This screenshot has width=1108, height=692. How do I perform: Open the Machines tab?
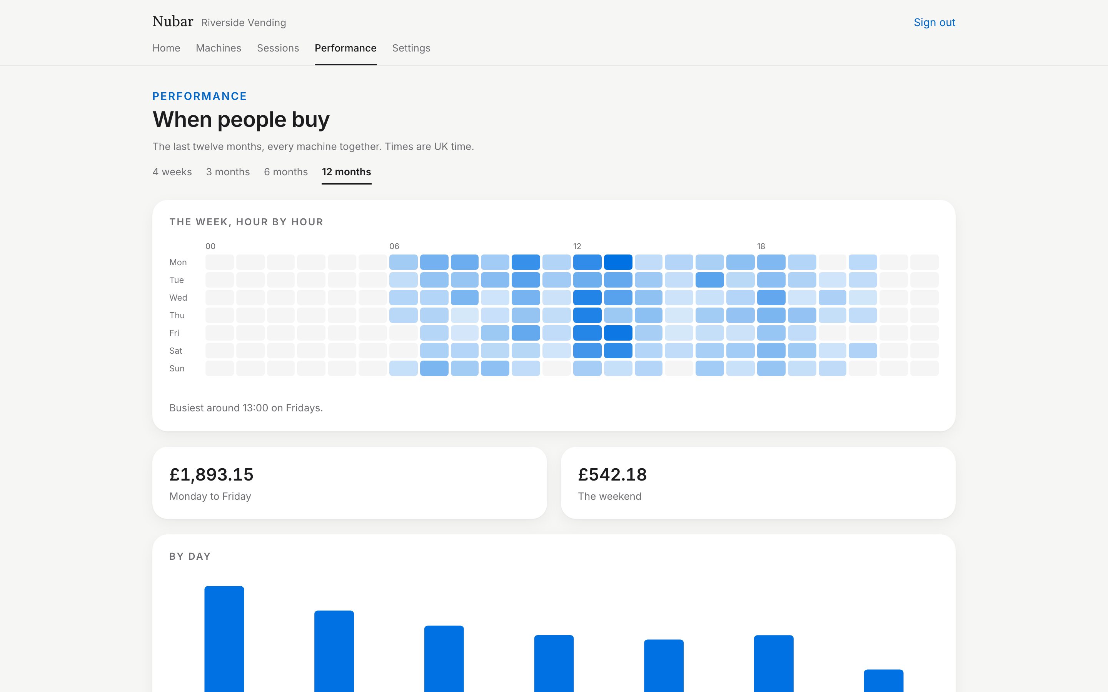(x=219, y=48)
